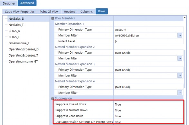This screenshot has width=189, height=125.
Task: Select the OperatingExpenses_T row
Action: (x=24, y=55)
